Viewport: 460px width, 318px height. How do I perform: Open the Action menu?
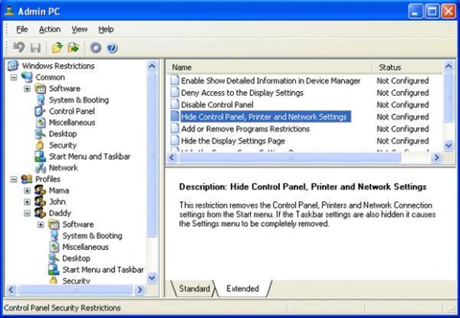click(50, 29)
